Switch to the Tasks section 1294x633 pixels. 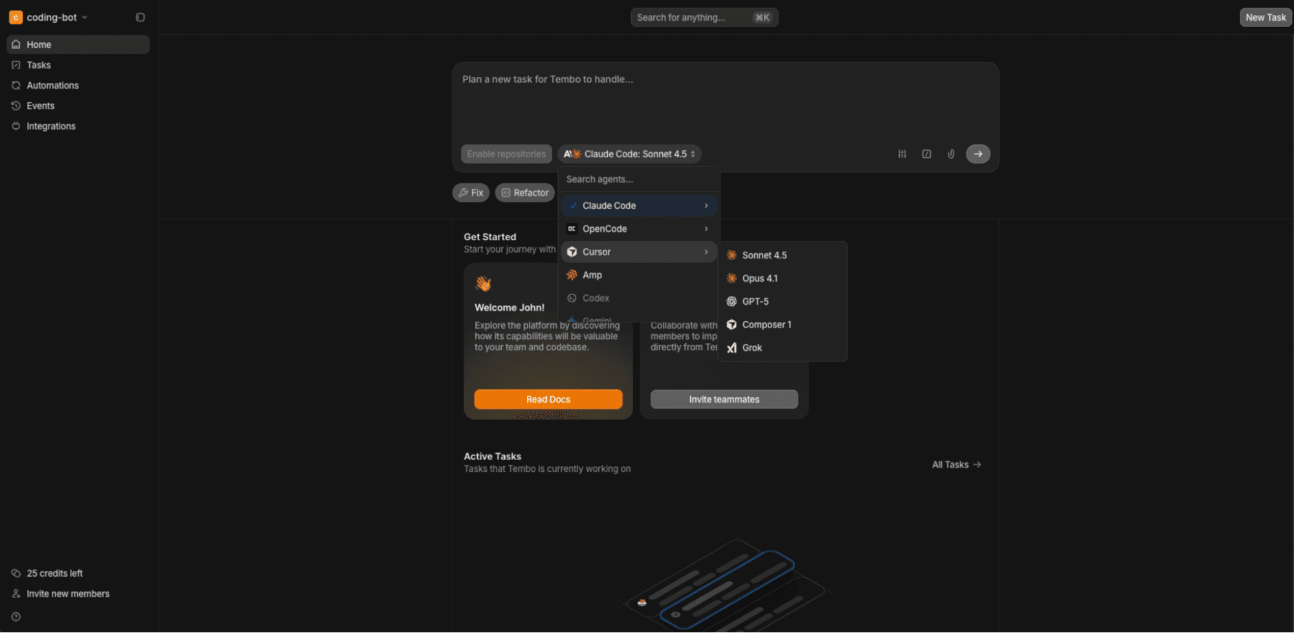(39, 65)
